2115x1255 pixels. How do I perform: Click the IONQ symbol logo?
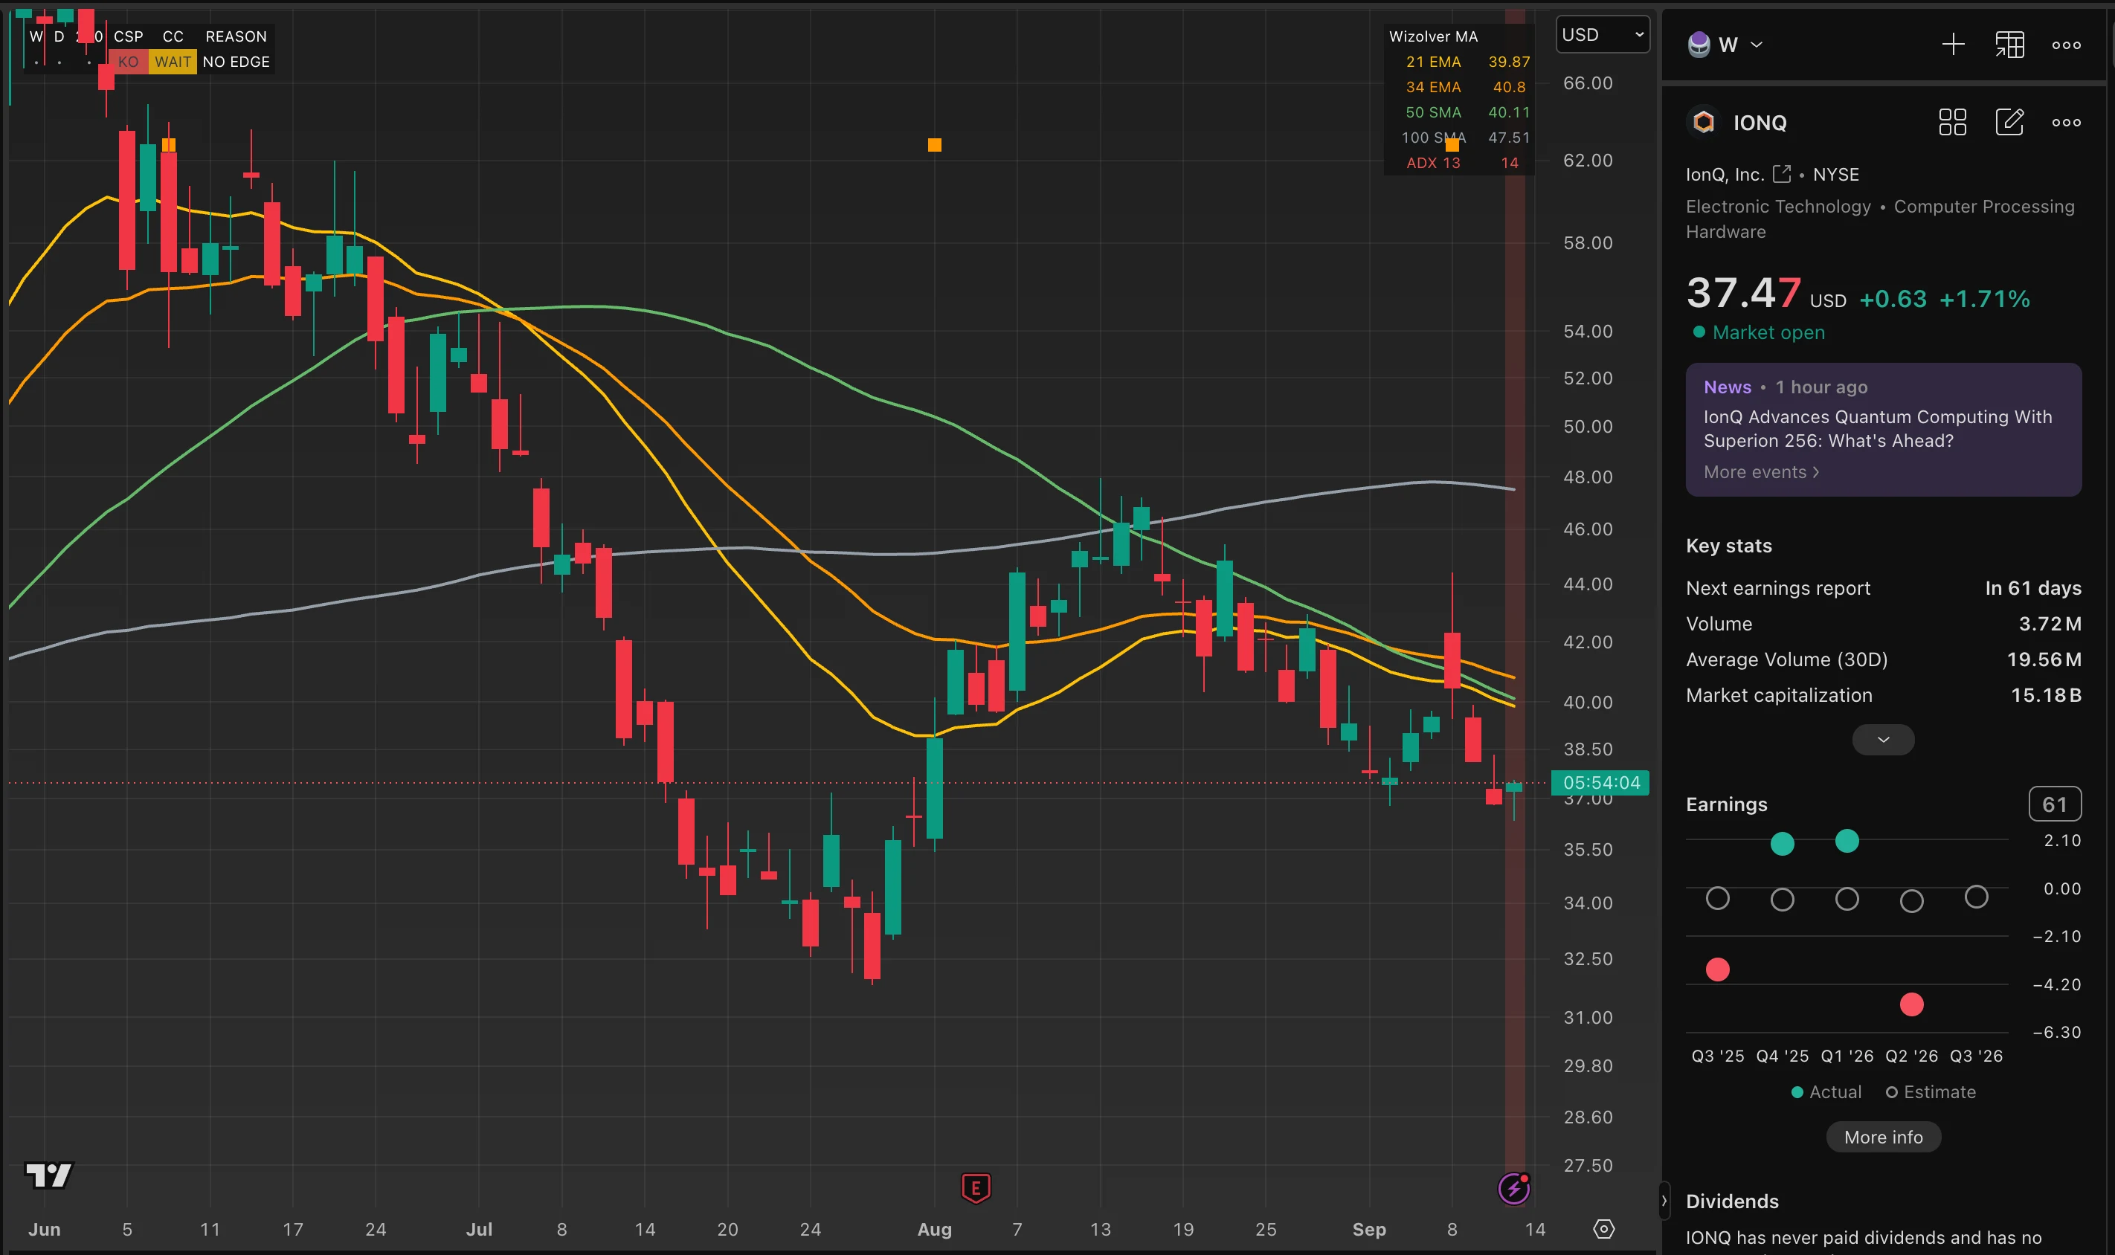tap(1703, 123)
